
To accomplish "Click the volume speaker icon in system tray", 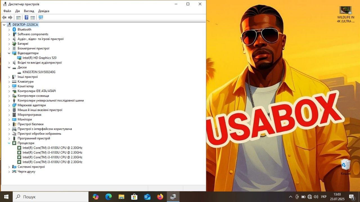I will tap(316, 197).
